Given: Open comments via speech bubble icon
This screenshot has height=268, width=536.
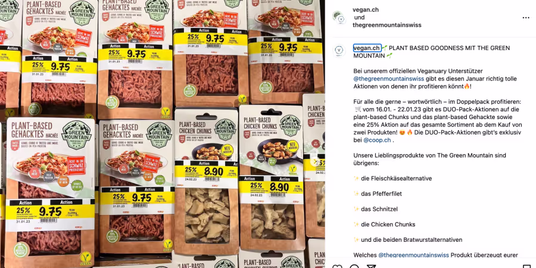Looking at the screenshot, I should point(354,266).
